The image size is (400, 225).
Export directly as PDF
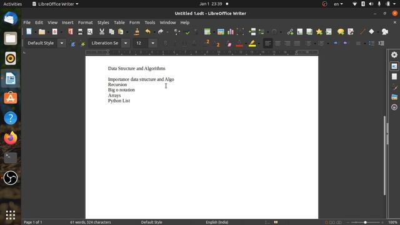[71, 32]
